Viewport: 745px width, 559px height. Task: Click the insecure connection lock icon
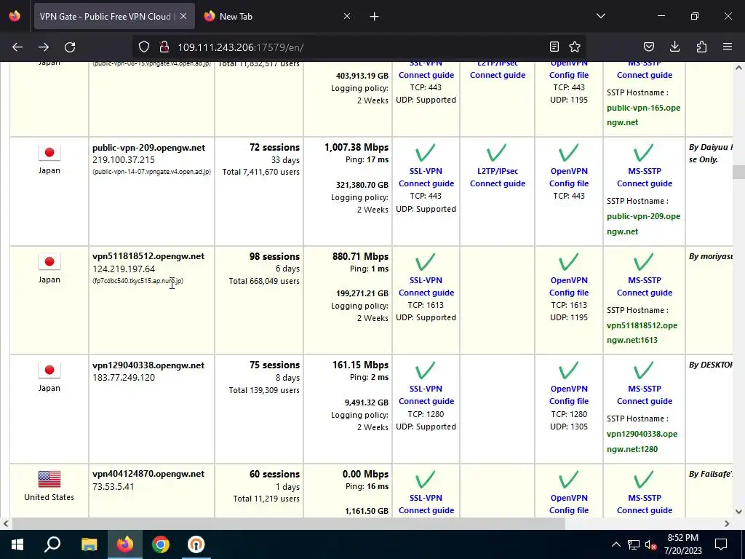(x=164, y=47)
